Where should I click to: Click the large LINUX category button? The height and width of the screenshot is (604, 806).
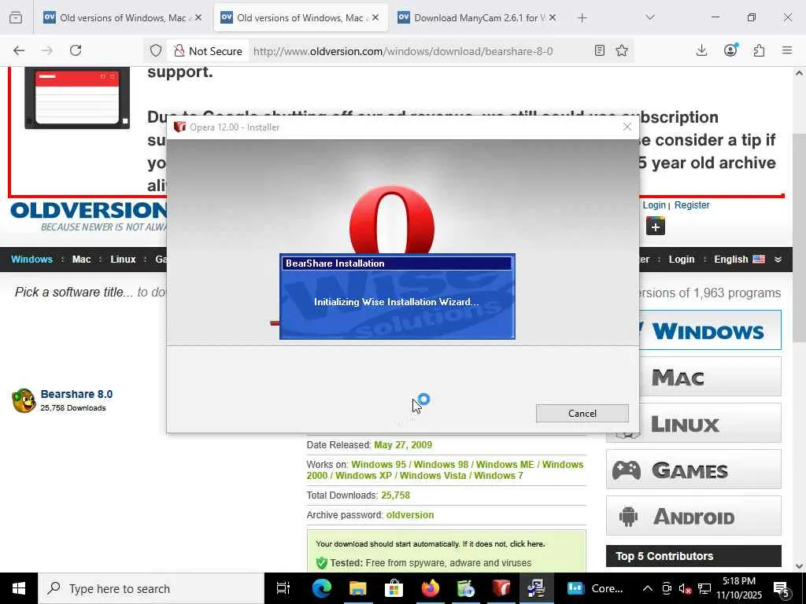709,424
